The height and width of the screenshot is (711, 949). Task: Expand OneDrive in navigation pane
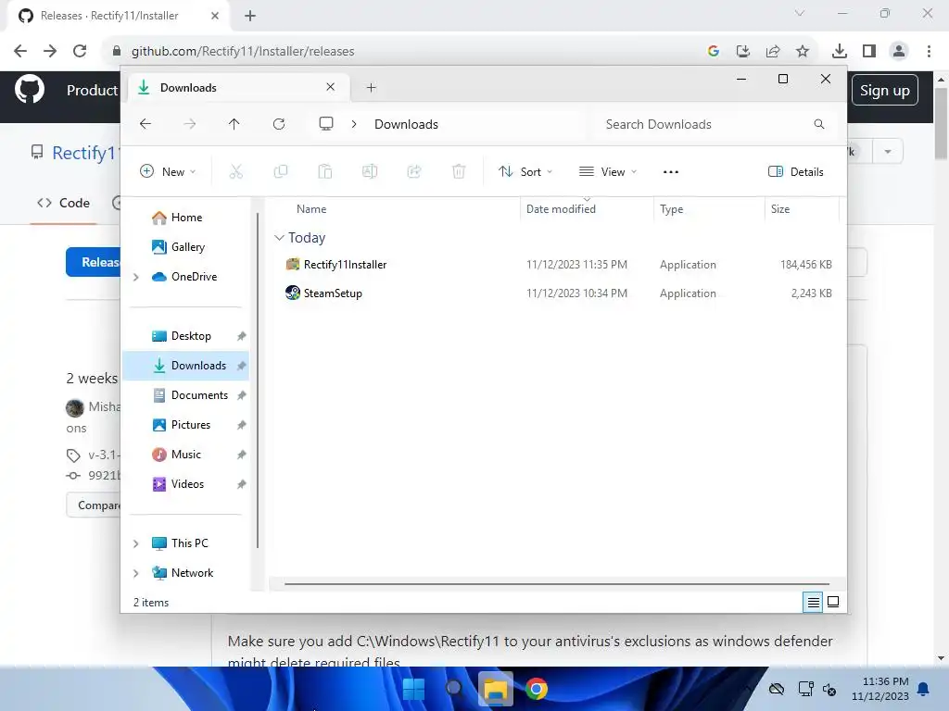click(x=136, y=277)
